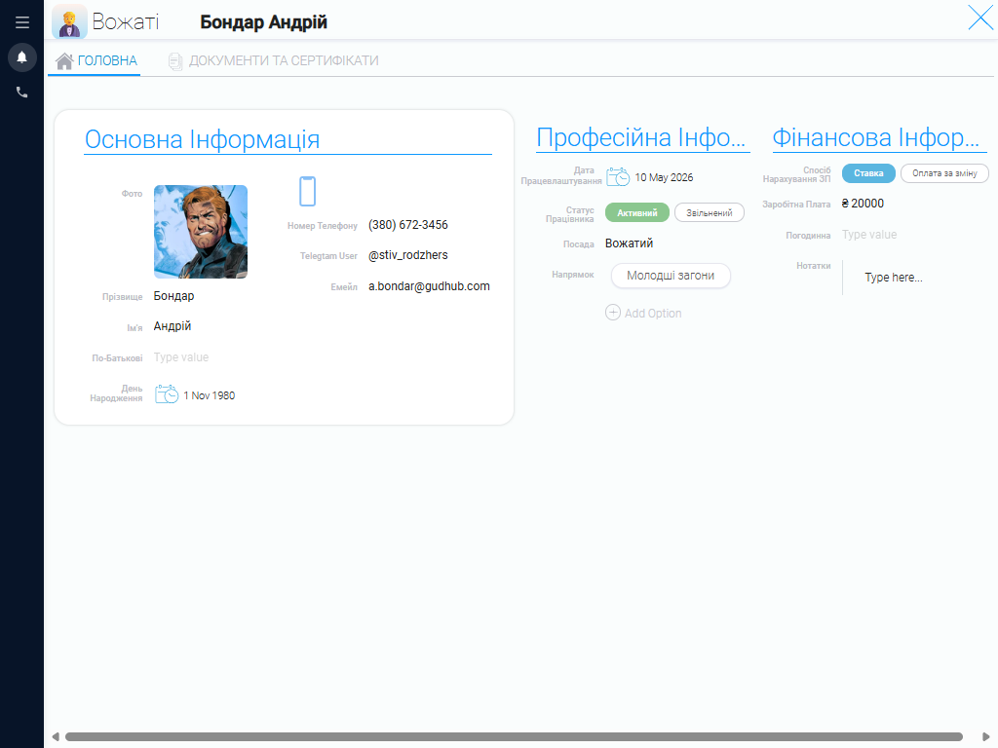998x748 pixels.
Task: Click the employment date 10 May 2026
Action: point(664,177)
